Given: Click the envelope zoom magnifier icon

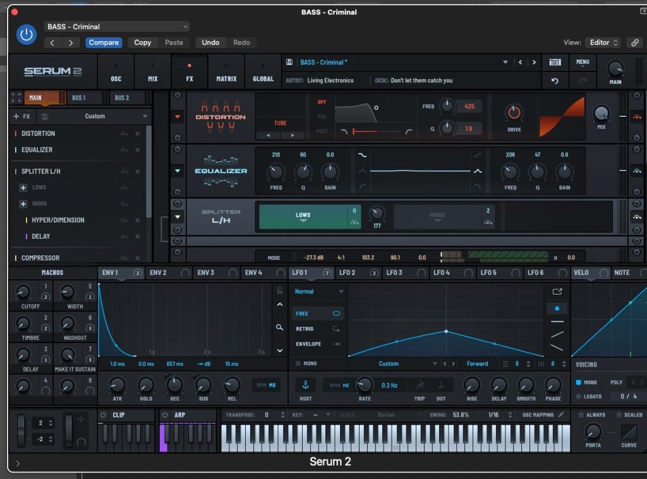Looking at the screenshot, I should pyautogui.click(x=279, y=327).
